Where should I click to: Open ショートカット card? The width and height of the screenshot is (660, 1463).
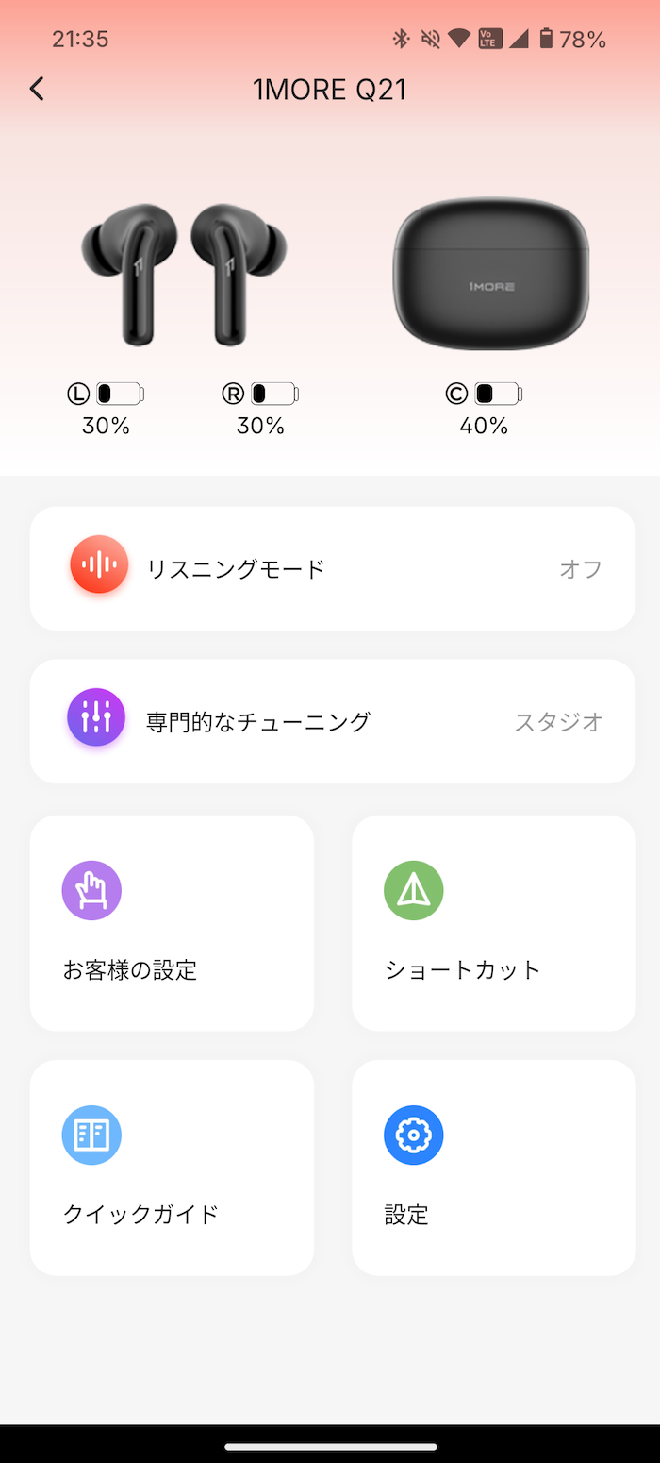pyautogui.click(x=494, y=923)
